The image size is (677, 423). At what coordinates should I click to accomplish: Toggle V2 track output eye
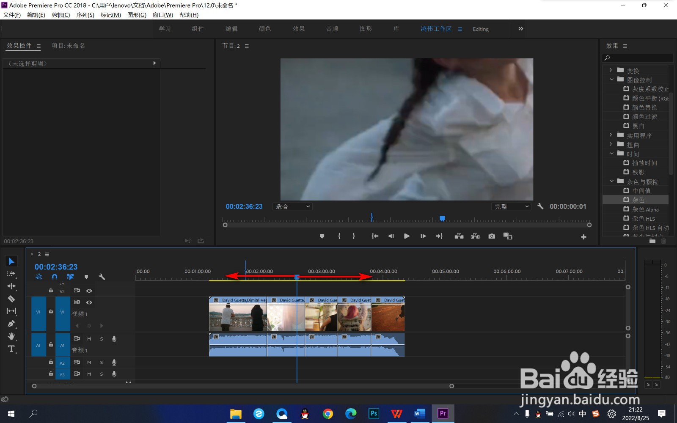tap(89, 291)
